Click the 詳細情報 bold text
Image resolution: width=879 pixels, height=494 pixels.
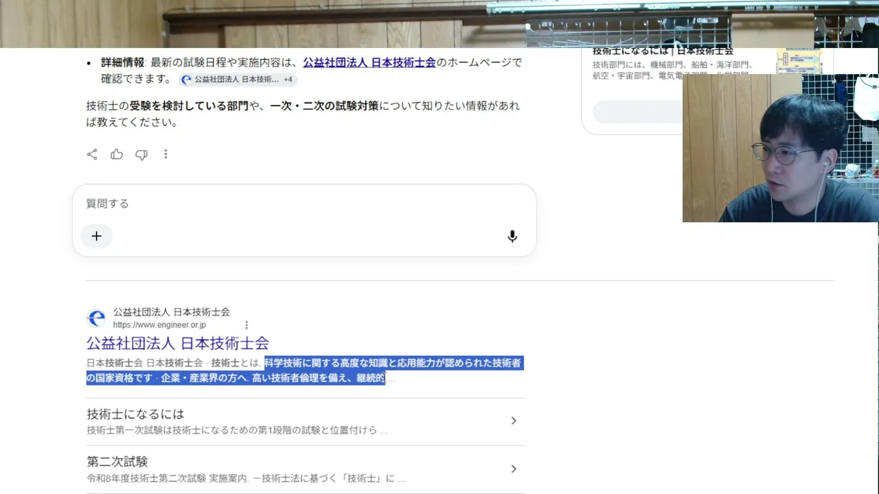[123, 62]
